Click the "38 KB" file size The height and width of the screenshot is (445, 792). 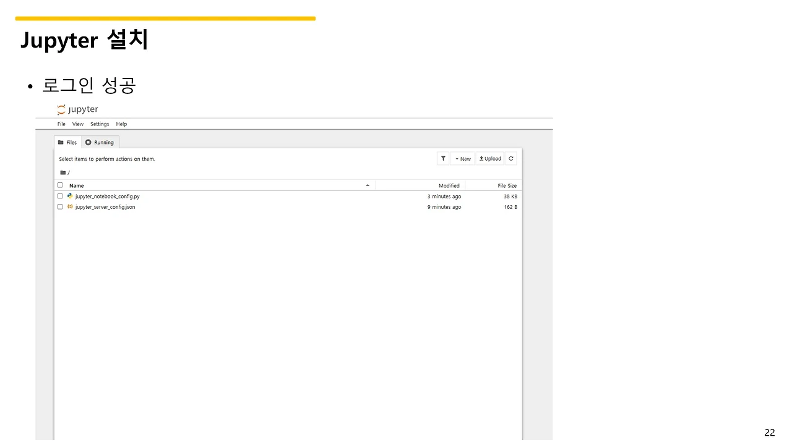(510, 197)
